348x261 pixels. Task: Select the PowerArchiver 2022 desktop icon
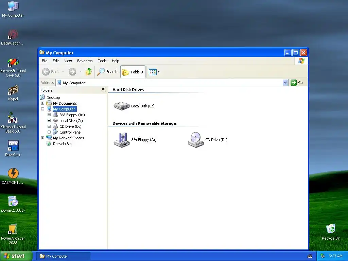click(x=13, y=234)
